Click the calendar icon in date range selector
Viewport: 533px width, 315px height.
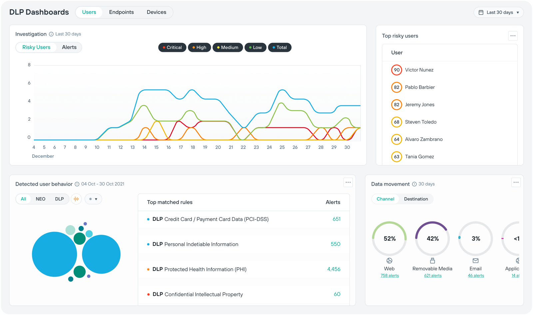coord(481,12)
